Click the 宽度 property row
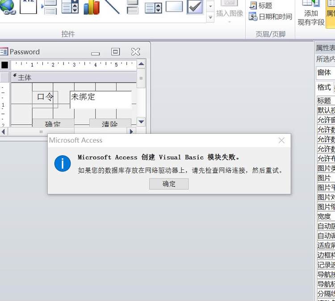 (326, 217)
